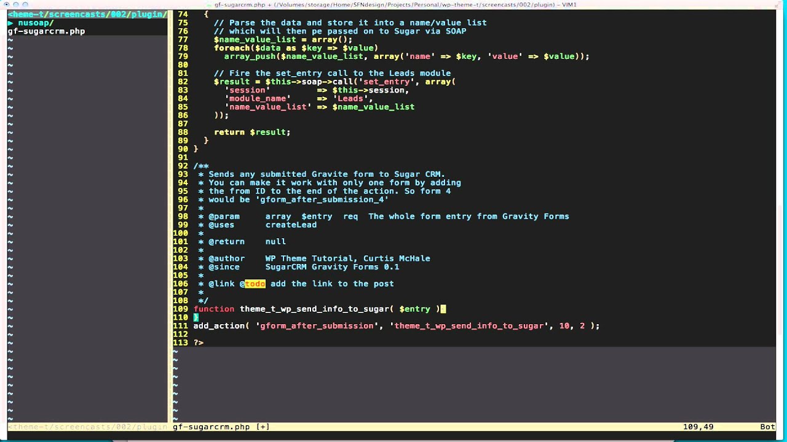Screen dimensions: 787x442
Task: Click the 'session' key on line 83
Action: [x=247, y=90]
